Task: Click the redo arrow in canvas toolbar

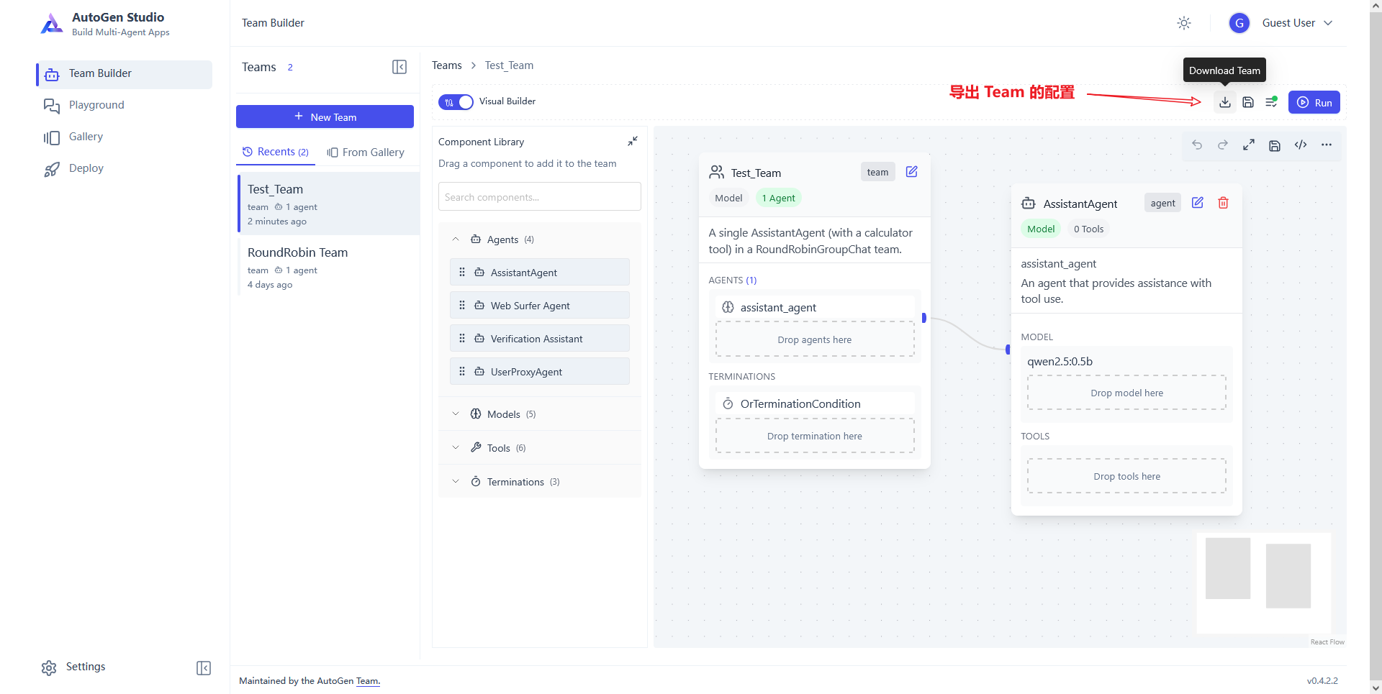Action: [x=1223, y=145]
